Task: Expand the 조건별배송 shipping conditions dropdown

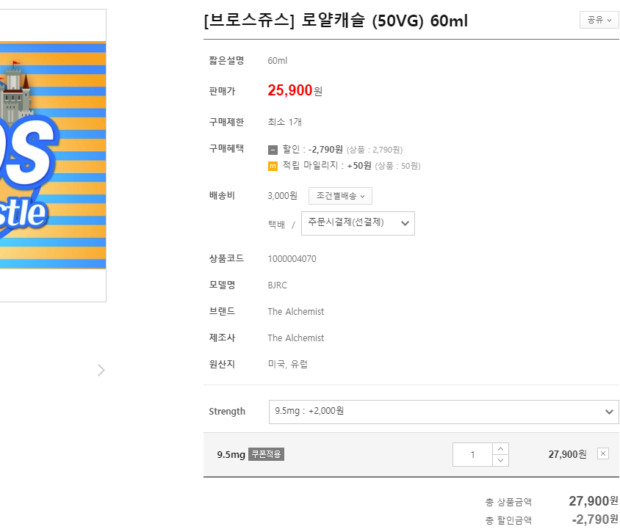Action: (x=340, y=196)
